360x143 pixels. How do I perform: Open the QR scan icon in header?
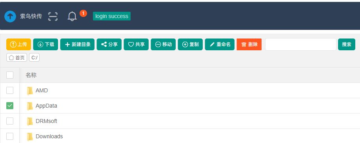(x=53, y=16)
